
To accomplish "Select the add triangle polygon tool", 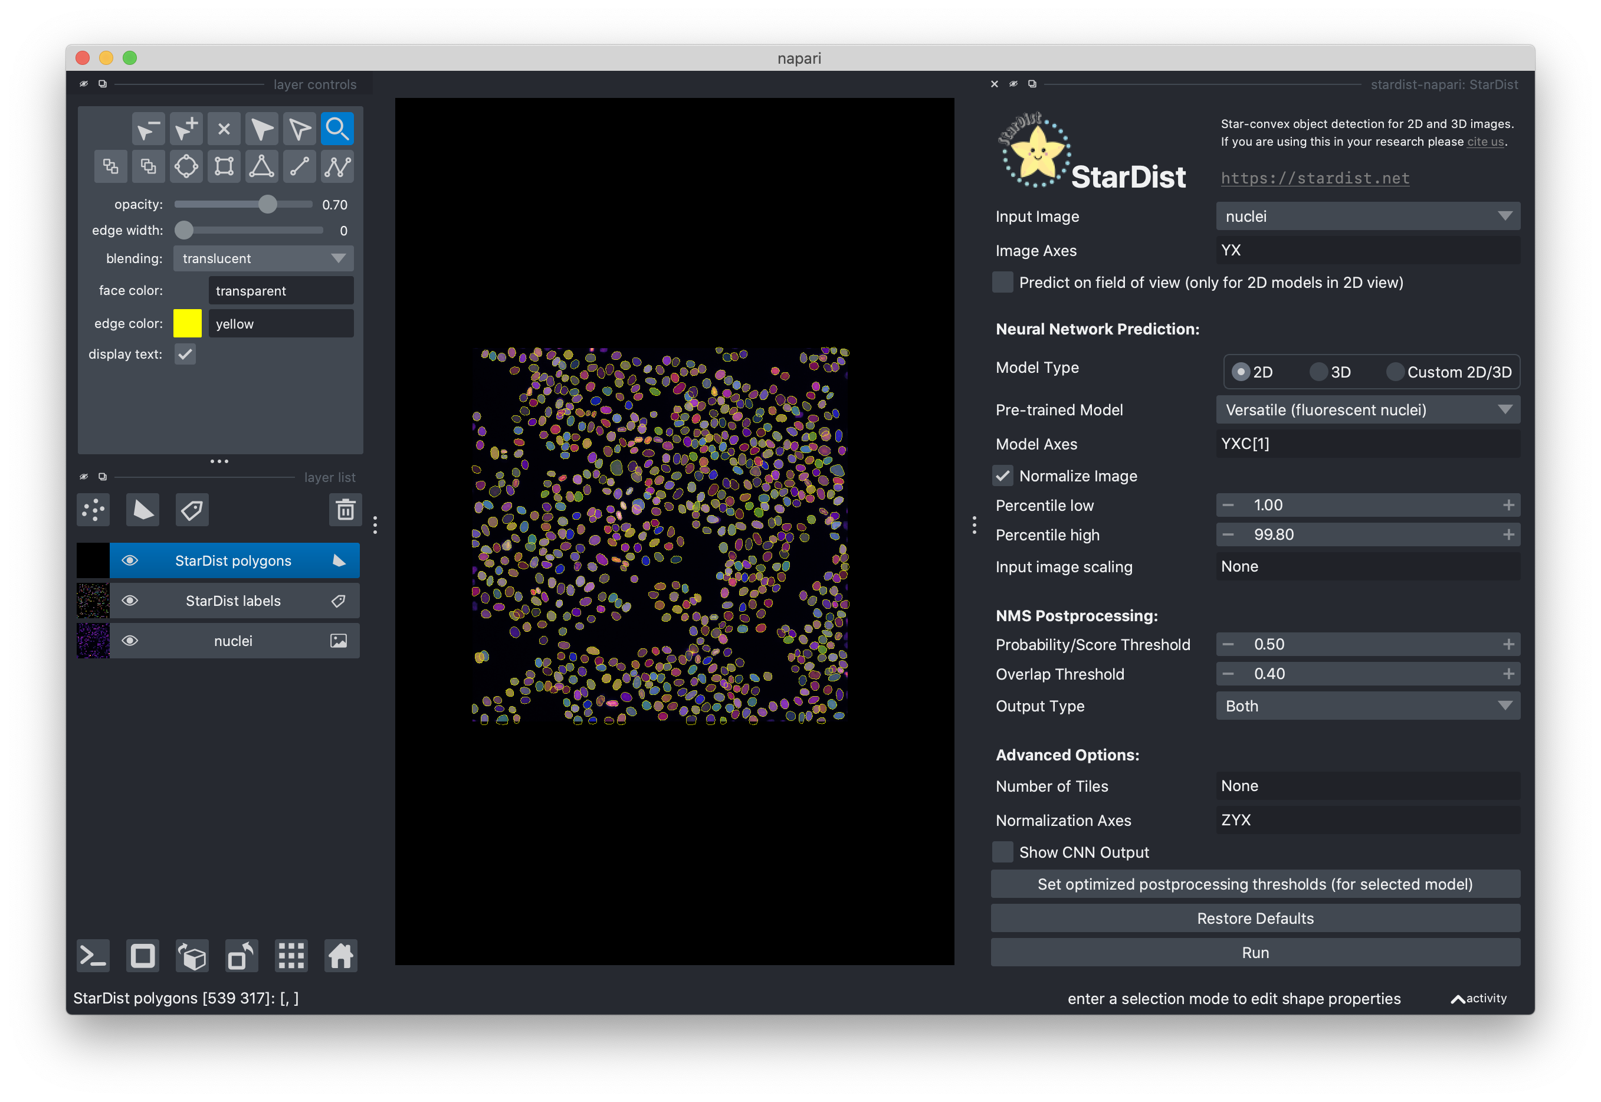I will pyautogui.click(x=262, y=166).
